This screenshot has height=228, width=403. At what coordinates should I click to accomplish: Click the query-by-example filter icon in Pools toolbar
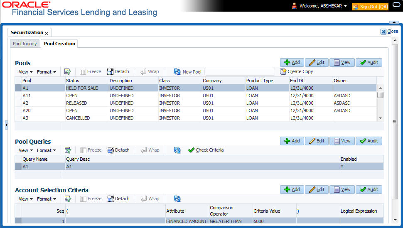pyautogui.click(x=68, y=72)
